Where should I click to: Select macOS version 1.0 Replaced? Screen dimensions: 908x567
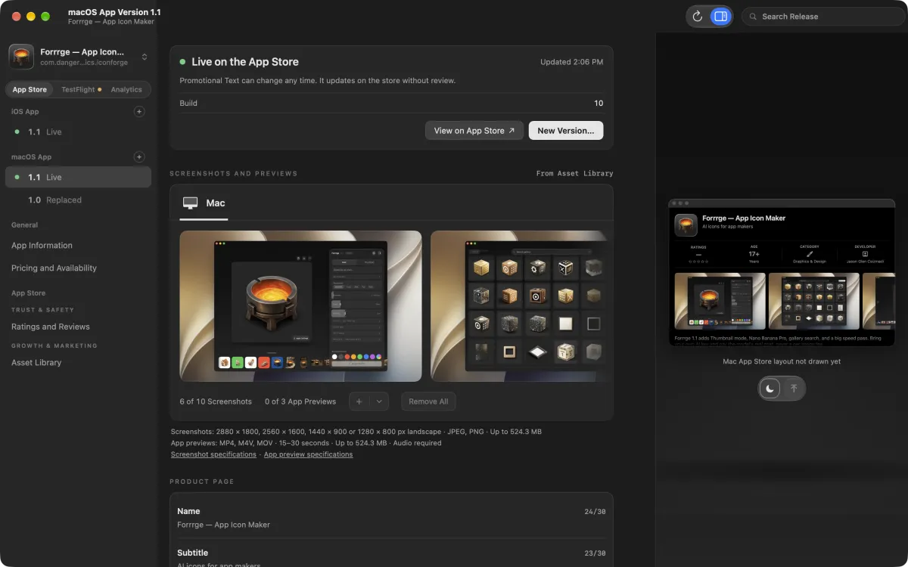tap(78, 200)
